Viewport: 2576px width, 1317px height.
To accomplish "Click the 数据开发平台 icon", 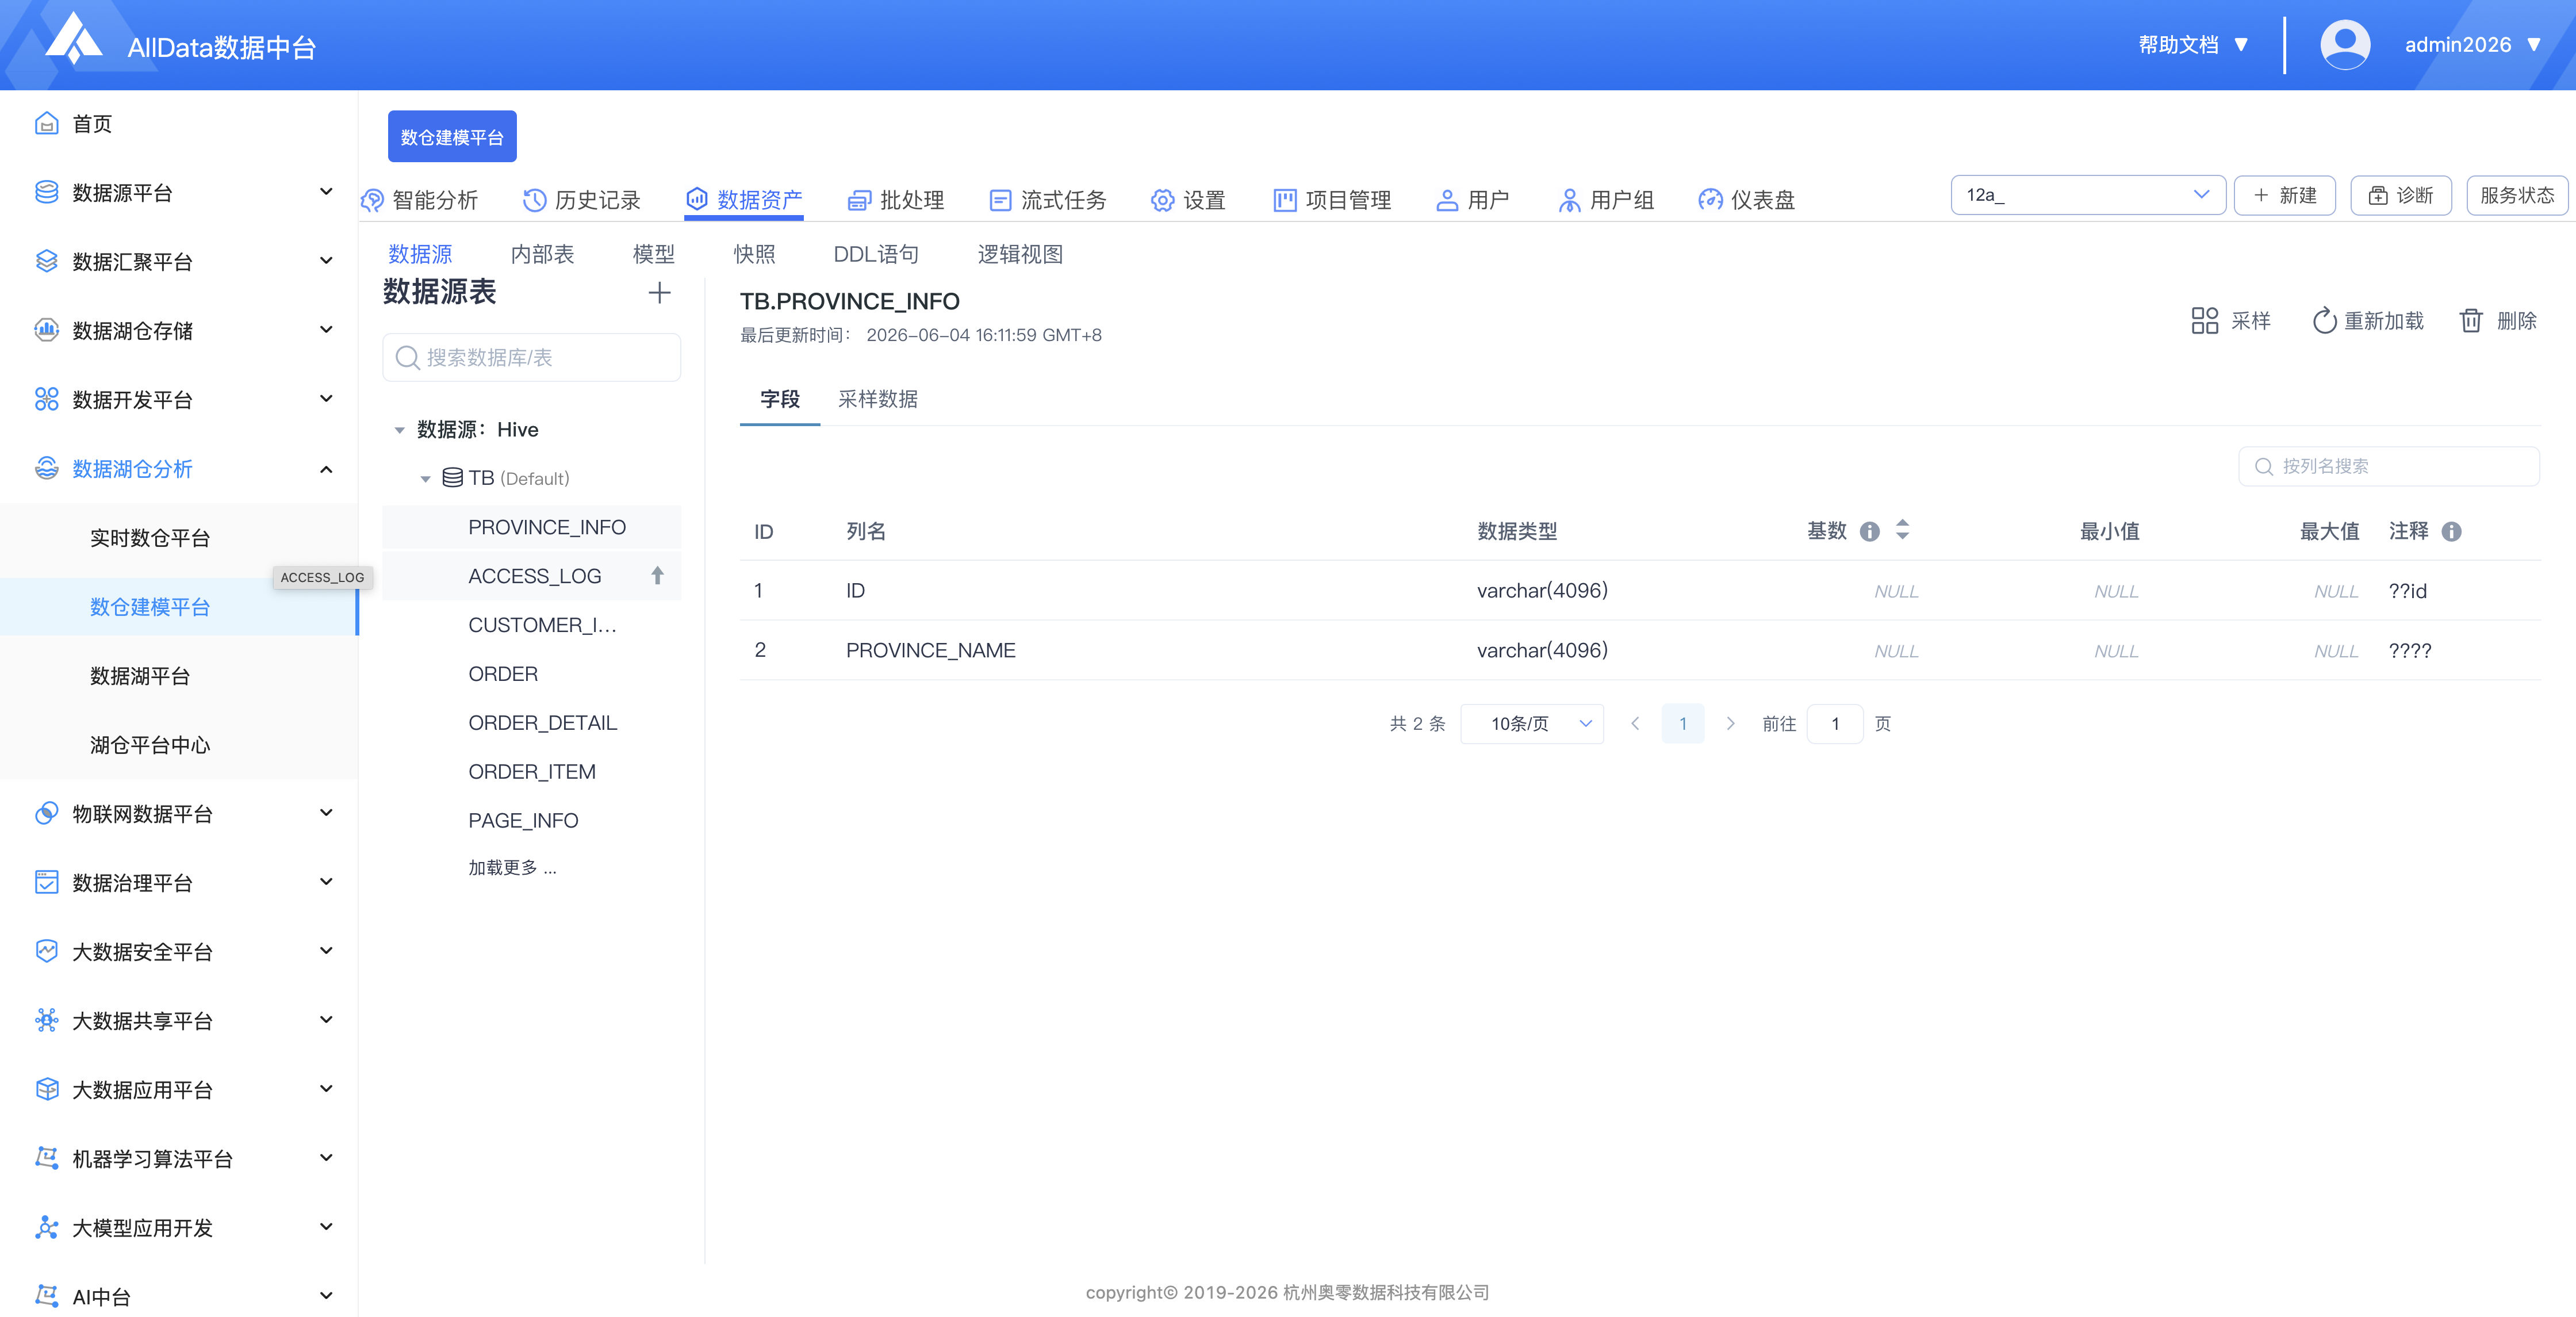I will [x=46, y=399].
